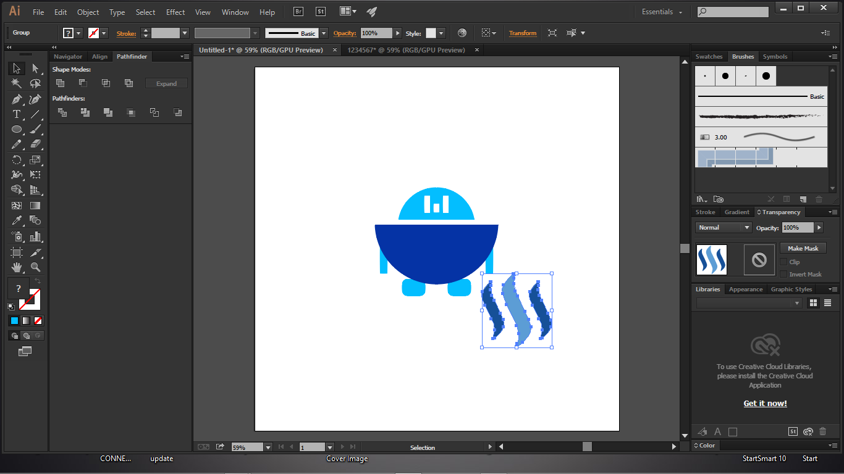Open the Window menu
This screenshot has height=474, width=844.
tap(235, 12)
